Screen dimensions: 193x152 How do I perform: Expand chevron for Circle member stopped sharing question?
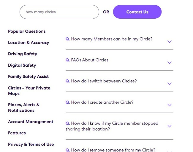click(x=170, y=126)
